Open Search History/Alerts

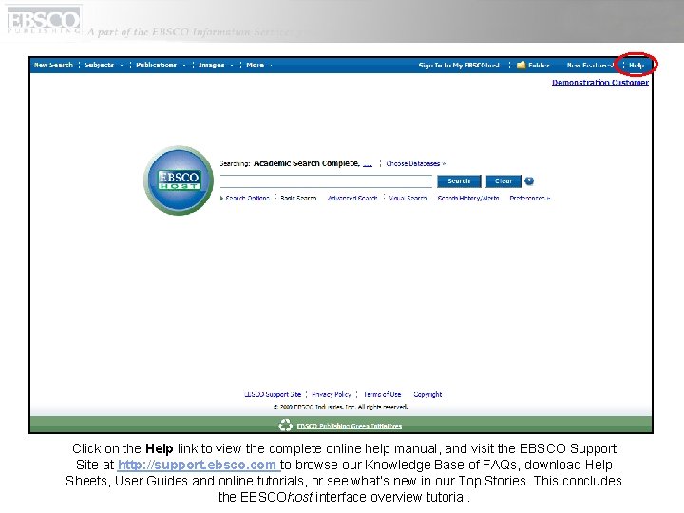pyautogui.click(x=468, y=198)
